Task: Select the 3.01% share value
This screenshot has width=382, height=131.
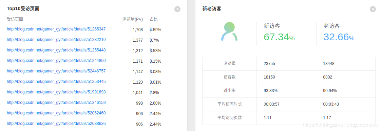Action: pos(155,82)
